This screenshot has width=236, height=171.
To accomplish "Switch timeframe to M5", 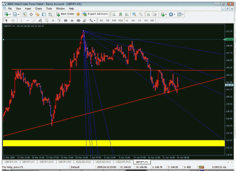I will click(x=108, y=20).
